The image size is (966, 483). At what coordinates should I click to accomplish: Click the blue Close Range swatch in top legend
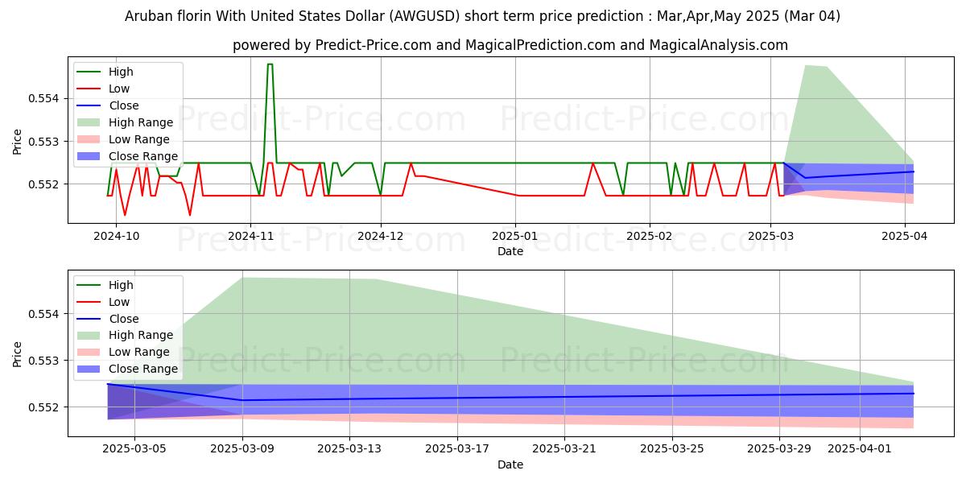click(89, 156)
